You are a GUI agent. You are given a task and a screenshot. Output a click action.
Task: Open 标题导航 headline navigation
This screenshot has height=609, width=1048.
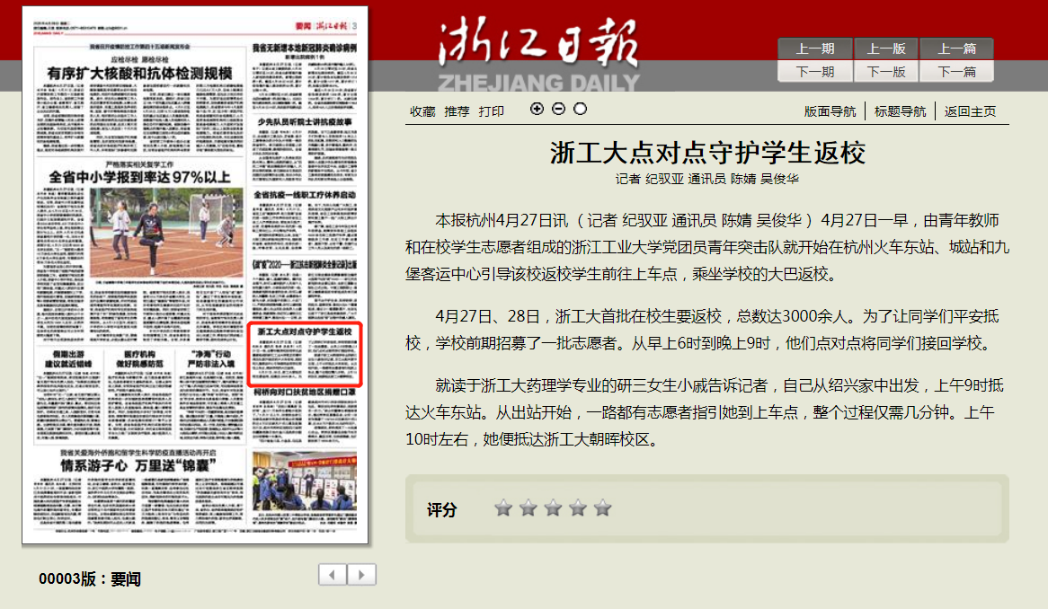coord(900,111)
